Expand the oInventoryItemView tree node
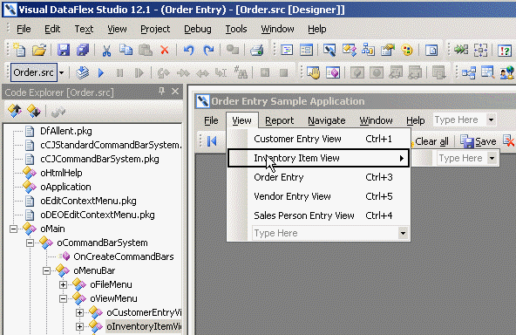Viewport: 516px width, 335px height. point(79,326)
